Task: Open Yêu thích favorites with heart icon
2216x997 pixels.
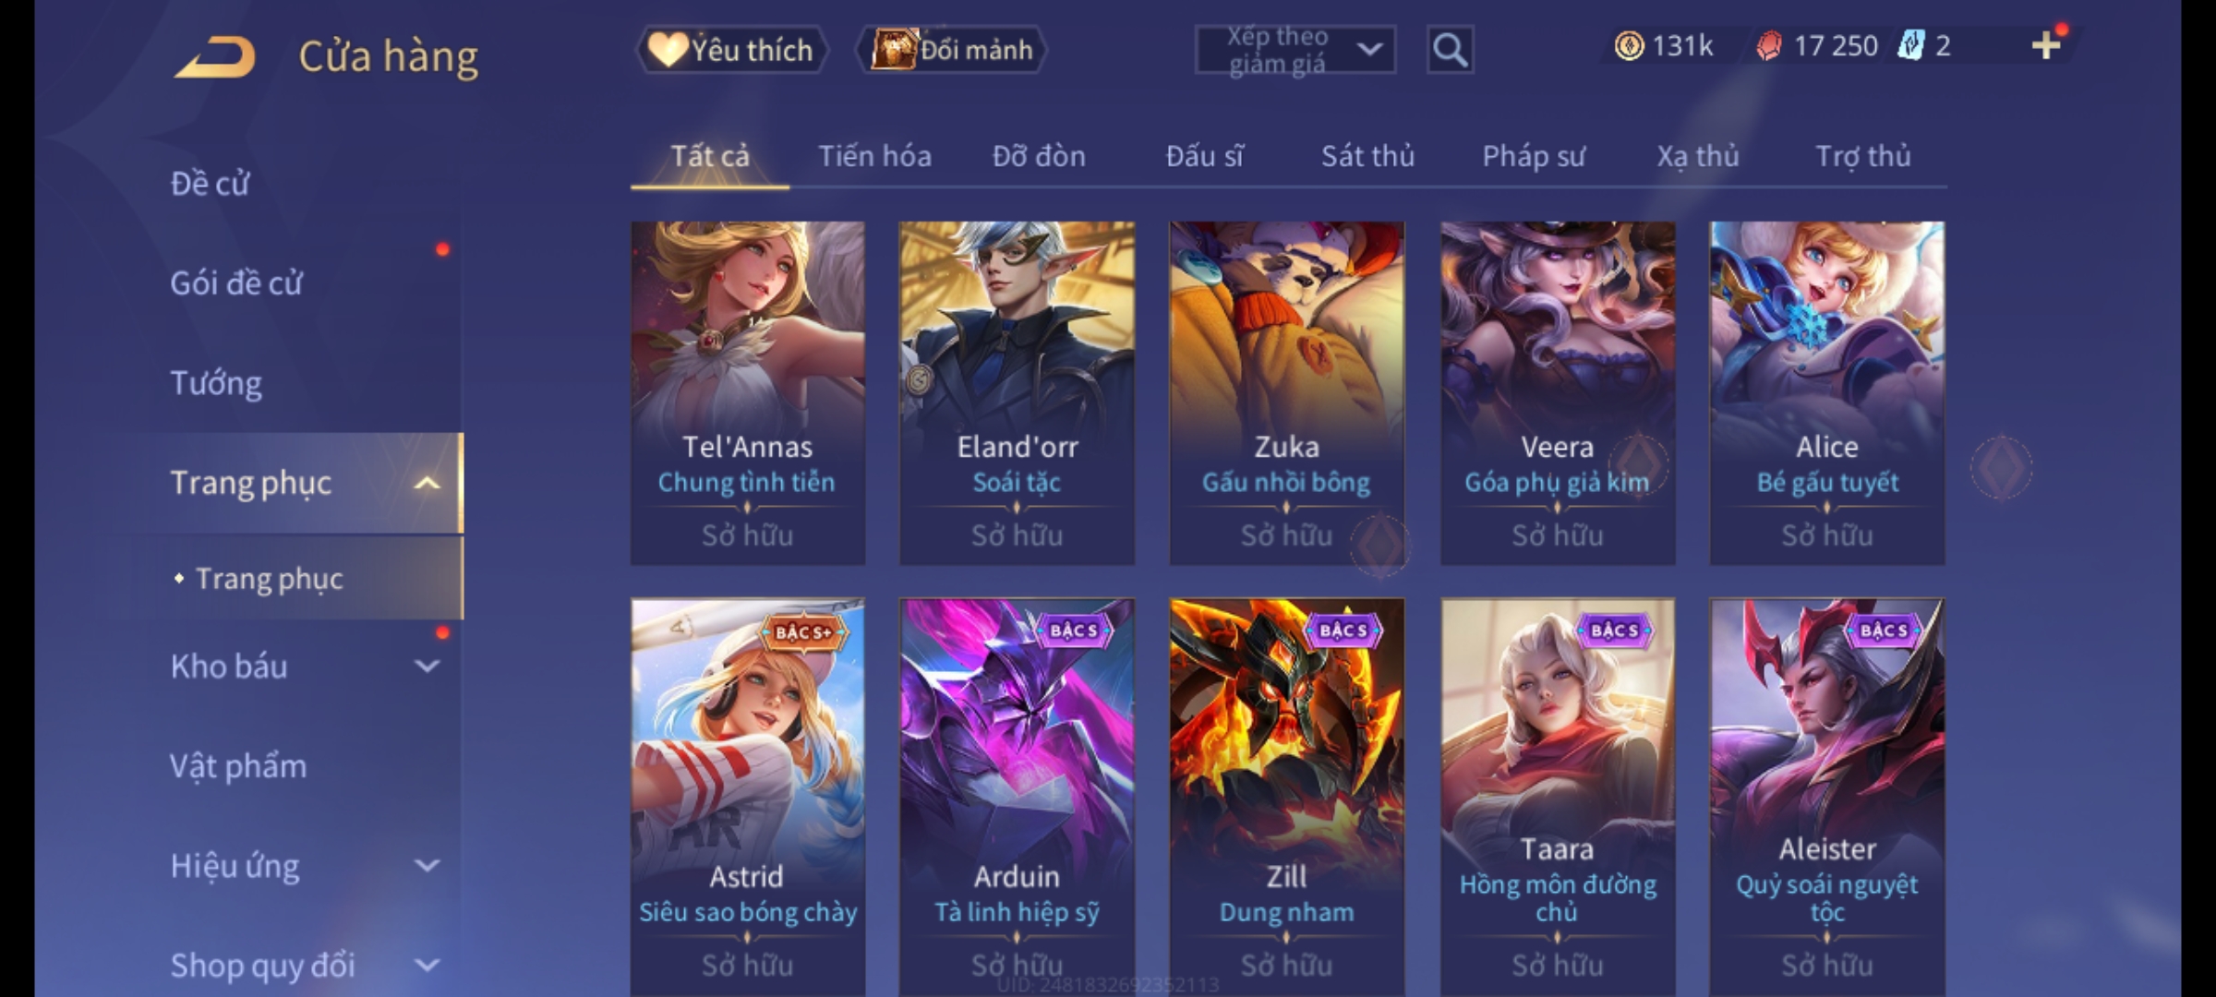Action: click(732, 50)
